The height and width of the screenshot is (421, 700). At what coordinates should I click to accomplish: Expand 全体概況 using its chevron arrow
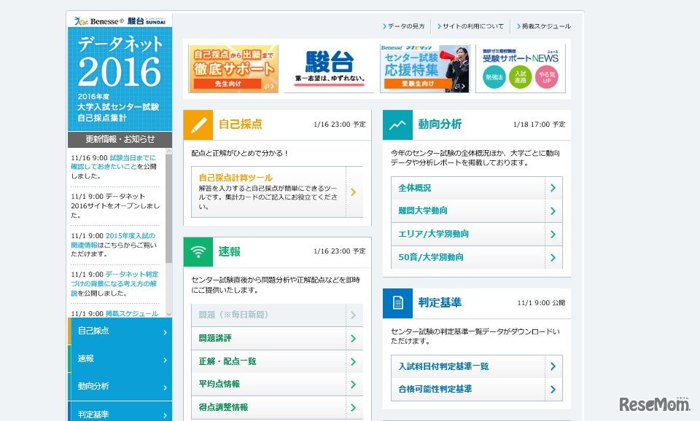pyautogui.click(x=553, y=187)
